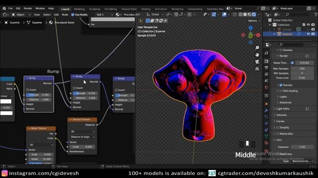Open the node editor View menu
Image resolution: width=318 pixels, height=178 pixels.
[37, 14]
